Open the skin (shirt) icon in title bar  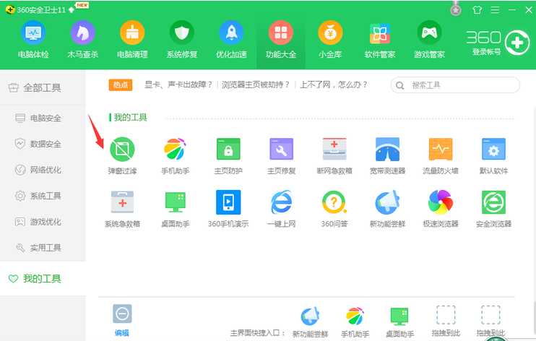point(477,10)
